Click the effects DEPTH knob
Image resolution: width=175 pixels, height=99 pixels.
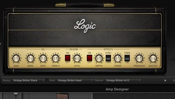99,58
